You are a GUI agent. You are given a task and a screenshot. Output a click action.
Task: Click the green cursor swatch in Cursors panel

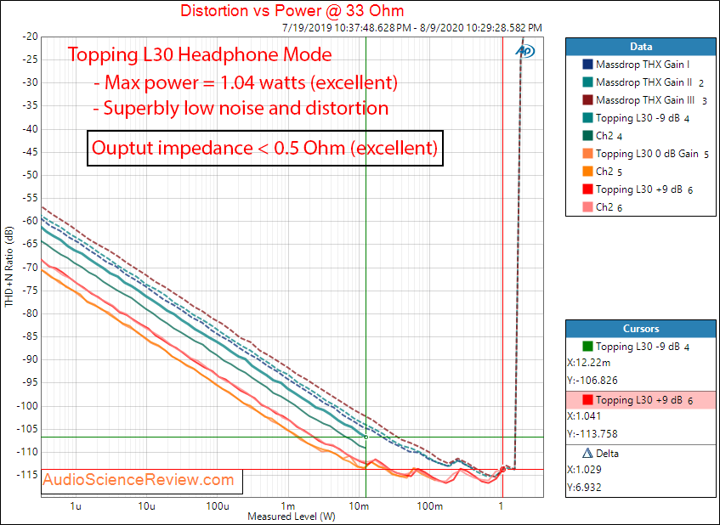[x=587, y=347]
